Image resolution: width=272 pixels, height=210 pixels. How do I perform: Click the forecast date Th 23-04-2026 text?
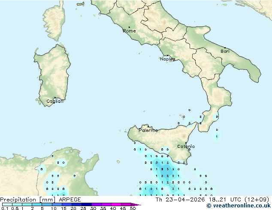[180, 200]
